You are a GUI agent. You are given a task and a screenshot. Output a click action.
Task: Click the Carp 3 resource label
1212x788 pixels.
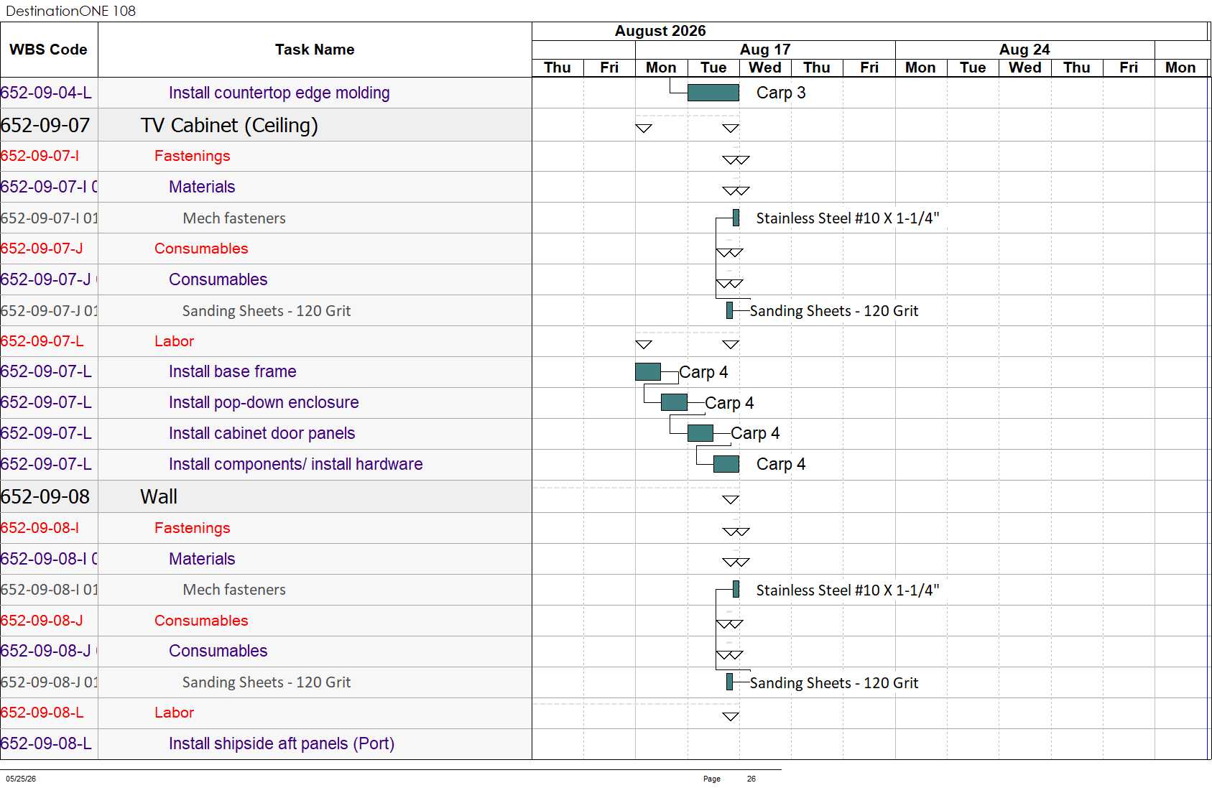[781, 93]
